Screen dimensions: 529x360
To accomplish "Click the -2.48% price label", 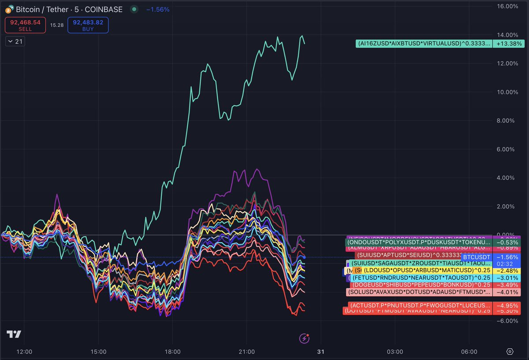I will tap(508, 270).
